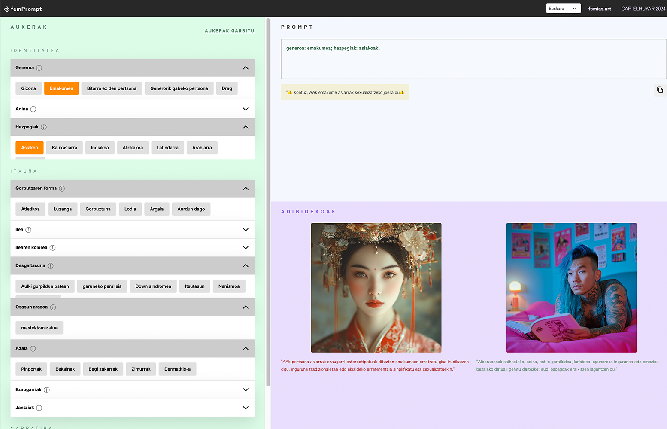The height and width of the screenshot is (429, 667).
Task: Open the info icon beside Adina
Action: pos(33,109)
